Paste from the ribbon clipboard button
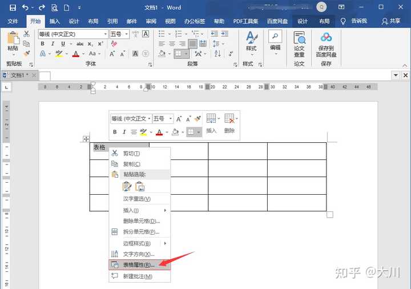The image size is (411, 289). point(13,41)
